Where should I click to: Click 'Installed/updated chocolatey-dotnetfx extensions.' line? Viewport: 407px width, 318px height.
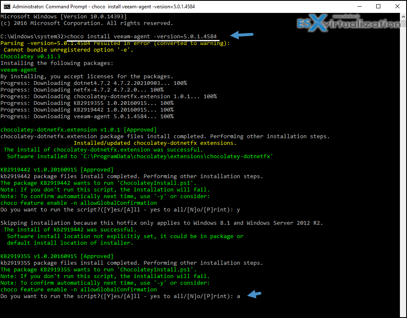pos(155,143)
